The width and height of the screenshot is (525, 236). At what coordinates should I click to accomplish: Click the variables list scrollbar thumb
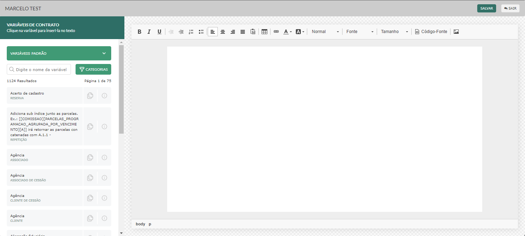click(x=121, y=89)
